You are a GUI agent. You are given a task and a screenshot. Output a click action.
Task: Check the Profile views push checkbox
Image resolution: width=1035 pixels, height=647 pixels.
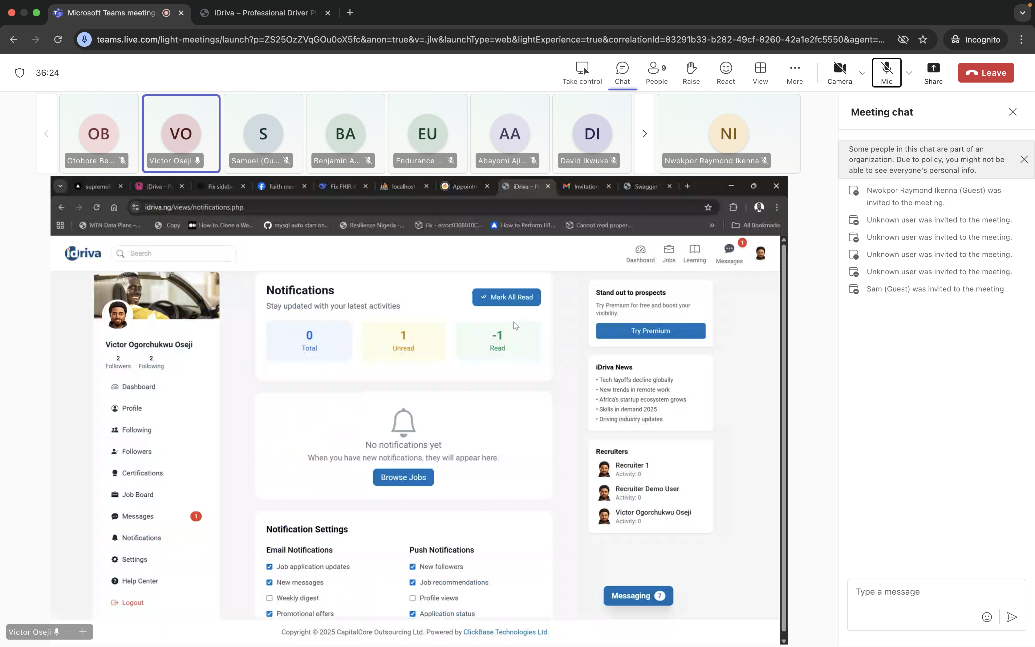[412, 598]
